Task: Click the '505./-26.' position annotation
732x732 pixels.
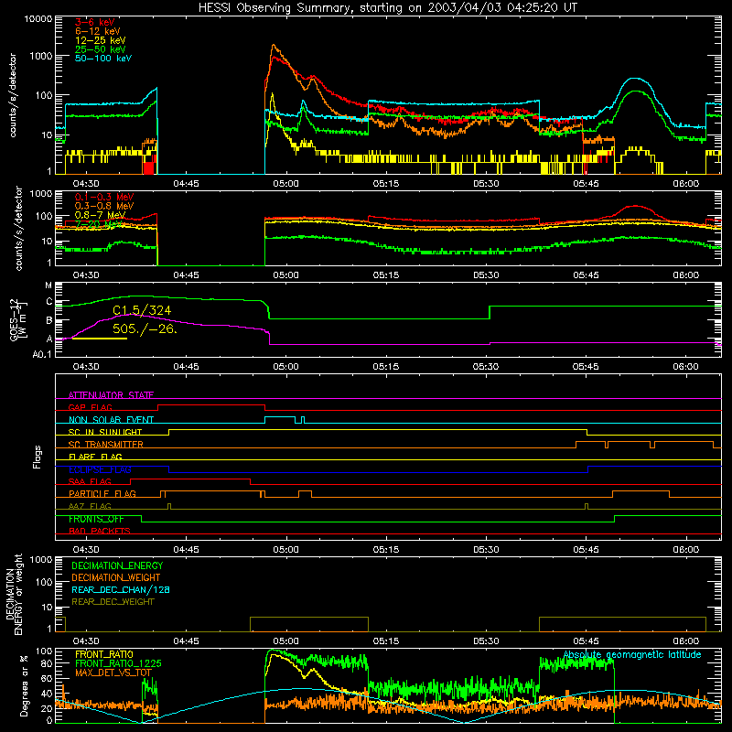Action: click(x=145, y=328)
